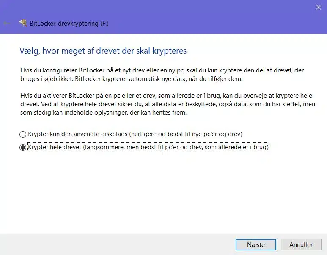Go back using the title bar arrow
The width and height of the screenshot is (327, 255).
coord(7,24)
